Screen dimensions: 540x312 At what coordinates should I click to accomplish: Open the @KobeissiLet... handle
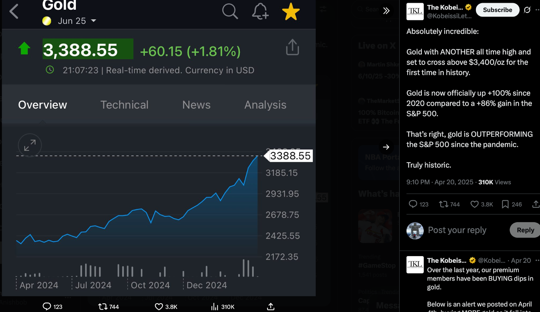pyautogui.click(x=449, y=16)
